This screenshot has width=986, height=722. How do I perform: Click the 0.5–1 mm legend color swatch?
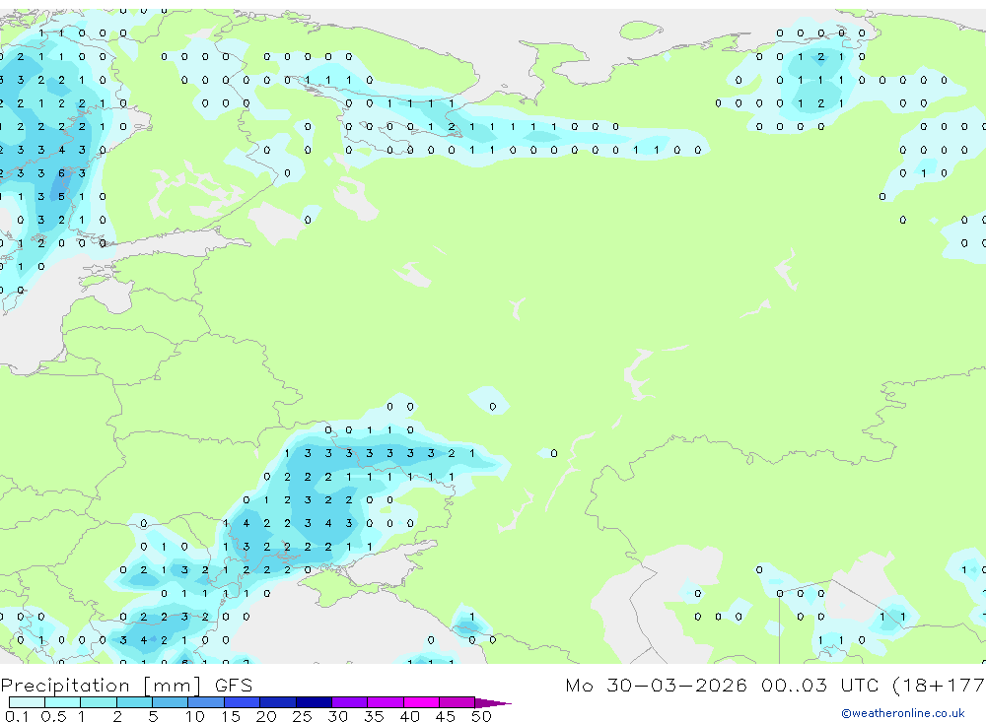(63, 702)
